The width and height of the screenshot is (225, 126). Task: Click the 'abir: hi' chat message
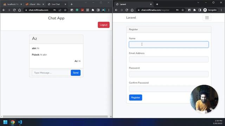[x=36, y=48]
